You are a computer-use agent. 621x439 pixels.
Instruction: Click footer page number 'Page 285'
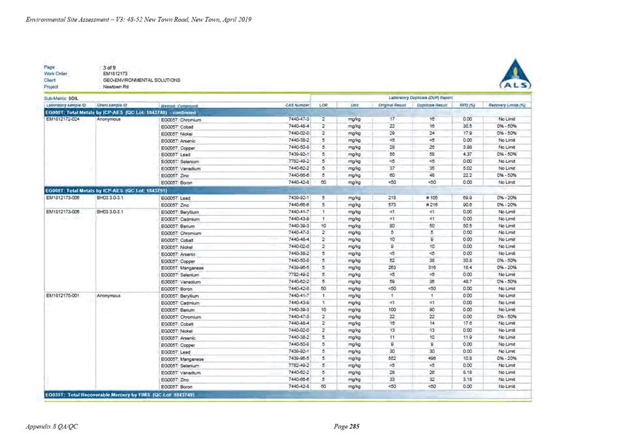(347, 427)
